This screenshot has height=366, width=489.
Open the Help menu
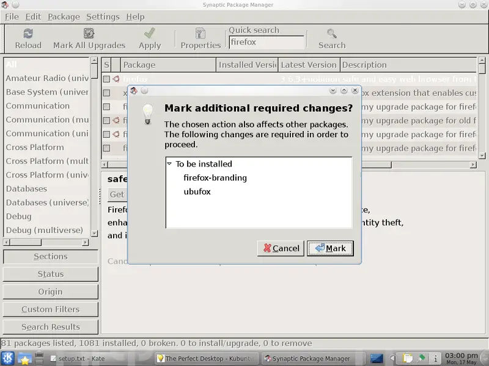135,17
